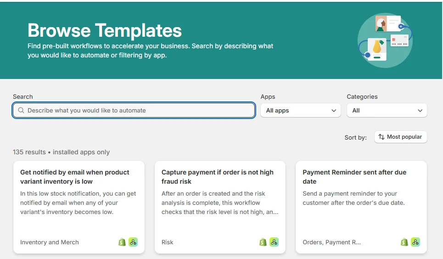Screen dimensions: 443x259
Task: Focus the describe-automation search box
Action: point(138,110)
